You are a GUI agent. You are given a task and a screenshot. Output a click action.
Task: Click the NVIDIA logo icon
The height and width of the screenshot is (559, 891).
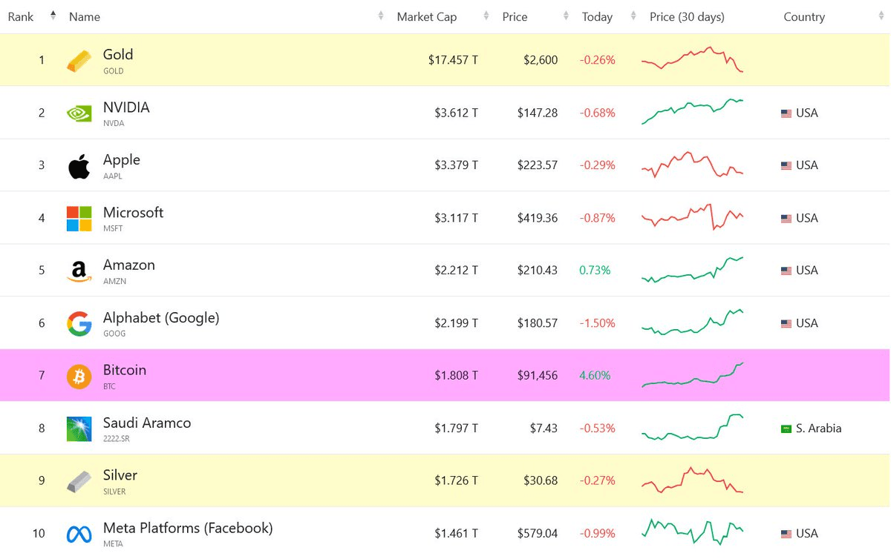79,113
